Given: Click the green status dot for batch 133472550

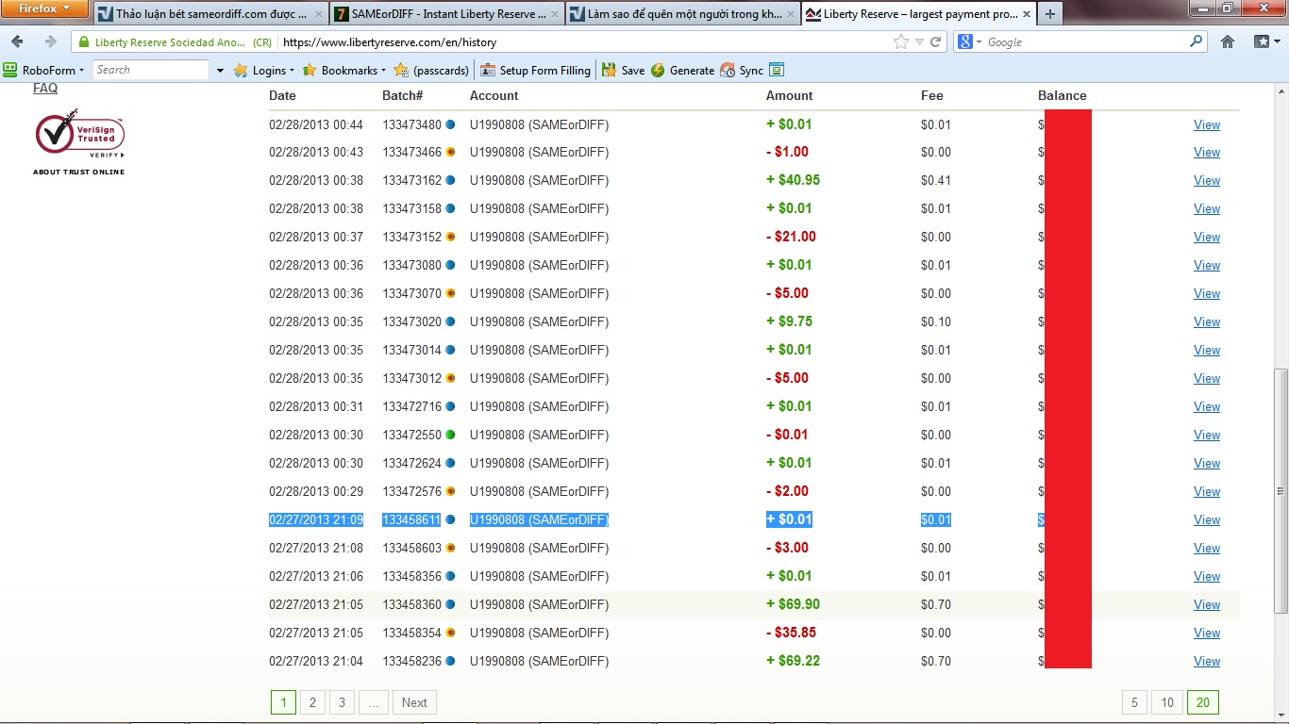Looking at the screenshot, I should [450, 435].
